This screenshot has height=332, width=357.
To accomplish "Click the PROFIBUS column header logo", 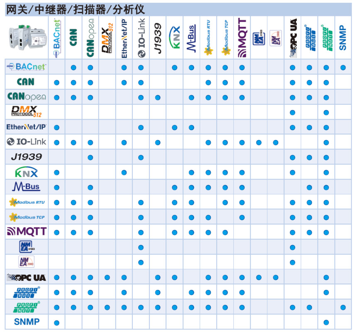I will 310,37.
